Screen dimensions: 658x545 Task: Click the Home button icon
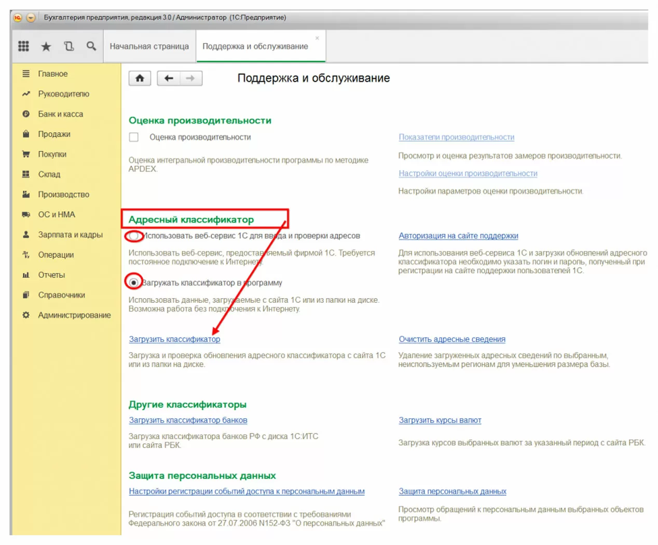(140, 78)
